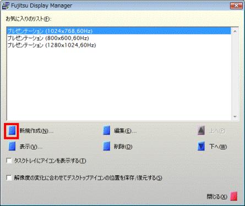Click the 新規作成(N)... label
Viewport: 245px width, 206px height.
[36, 131]
